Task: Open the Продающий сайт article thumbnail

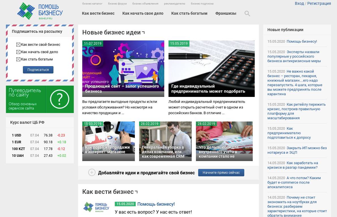Action: click(x=123, y=69)
